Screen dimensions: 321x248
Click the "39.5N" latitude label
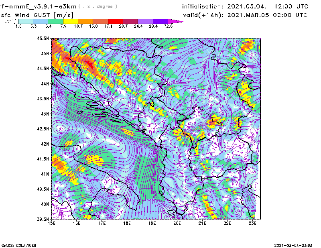pos(43,220)
